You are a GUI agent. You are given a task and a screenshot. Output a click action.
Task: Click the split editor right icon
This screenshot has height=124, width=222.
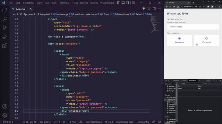point(154,9)
